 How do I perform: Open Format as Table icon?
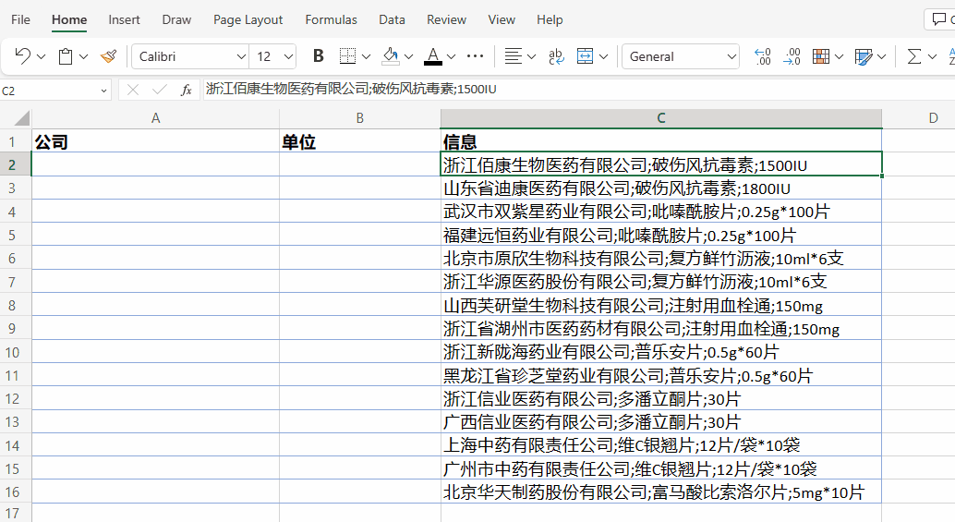coord(864,56)
